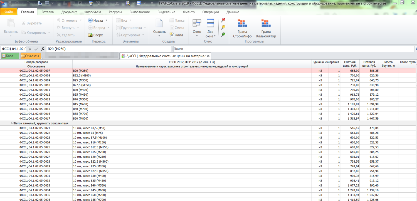The image size is (417, 201).
Task: Click the cell 10 мм, класс B15 (M200)
Action: 192,152
